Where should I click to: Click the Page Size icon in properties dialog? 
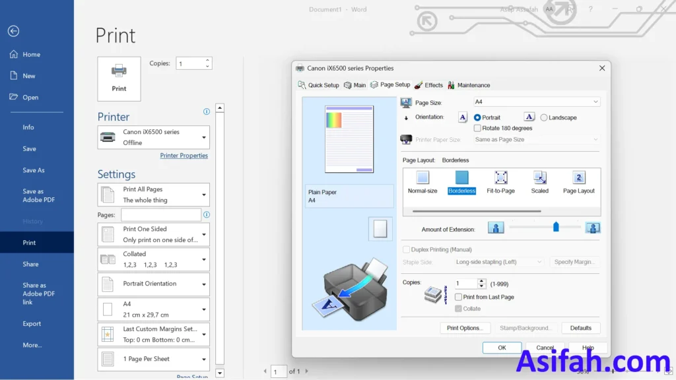406,102
